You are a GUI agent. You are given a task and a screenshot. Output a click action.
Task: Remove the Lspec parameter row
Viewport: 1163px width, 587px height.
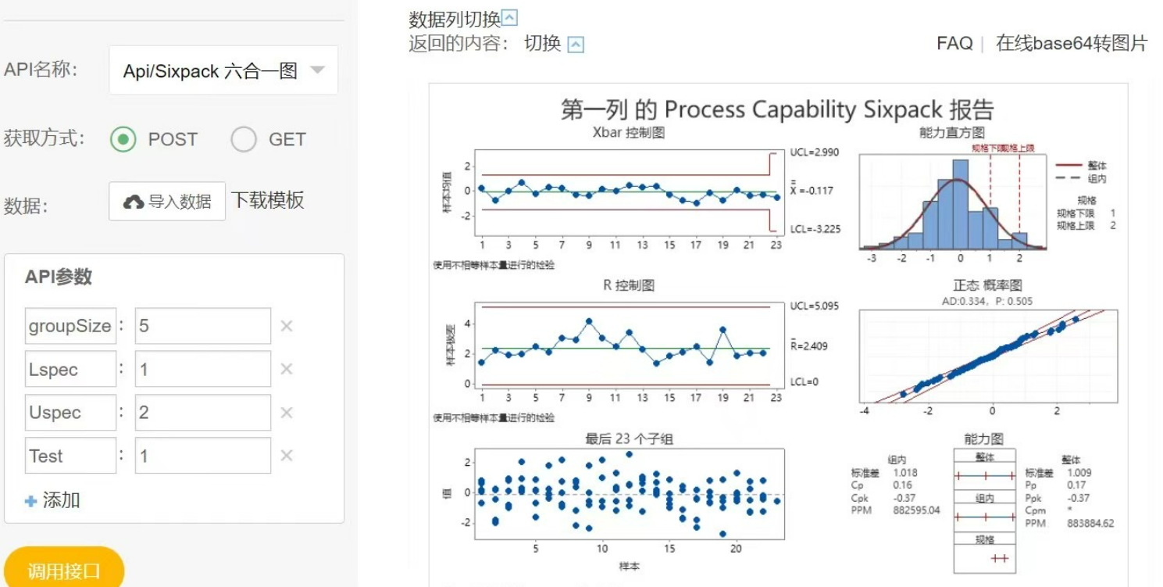coord(287,369)
